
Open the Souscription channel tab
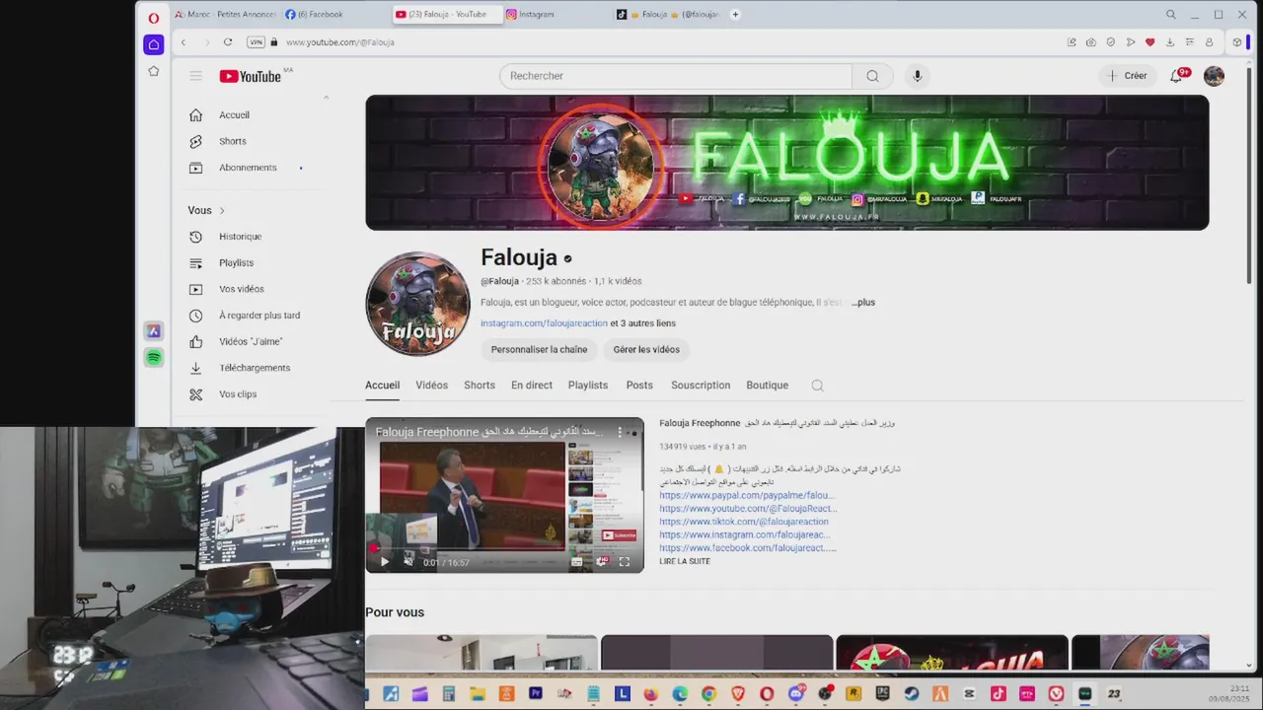tap(701, 386)
